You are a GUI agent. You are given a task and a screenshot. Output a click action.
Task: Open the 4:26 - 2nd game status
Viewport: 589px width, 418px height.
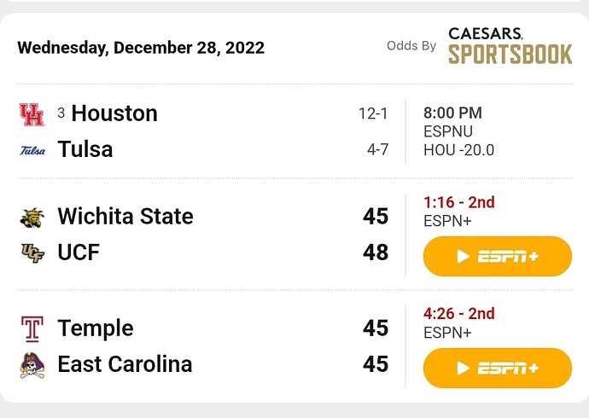(459, 314)
